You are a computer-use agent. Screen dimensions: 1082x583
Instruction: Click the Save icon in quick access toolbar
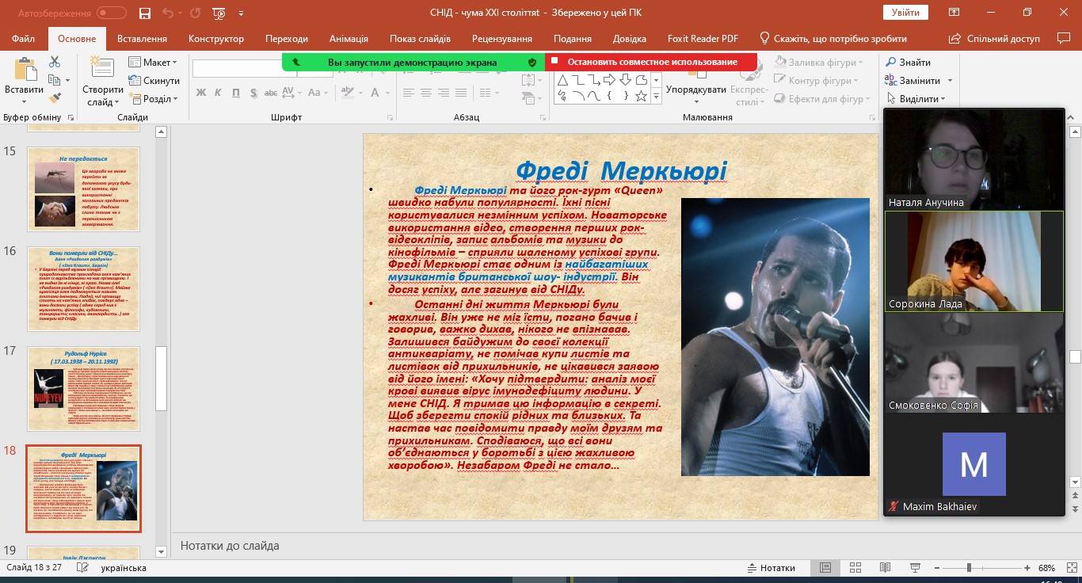coord(144,13)
